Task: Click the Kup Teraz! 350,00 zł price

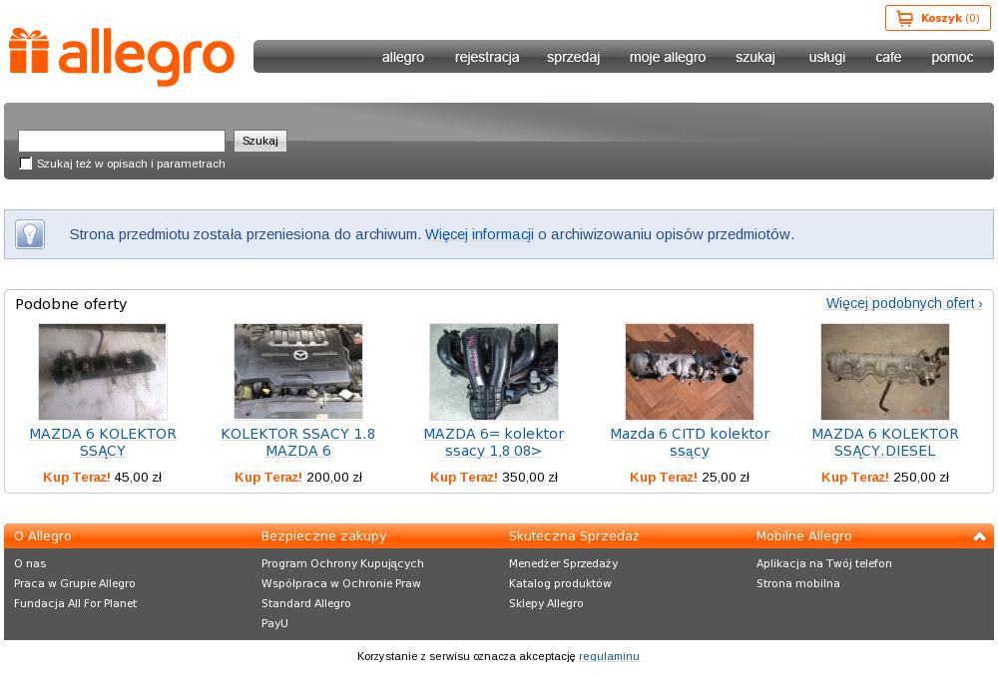Action: [494, 477]
